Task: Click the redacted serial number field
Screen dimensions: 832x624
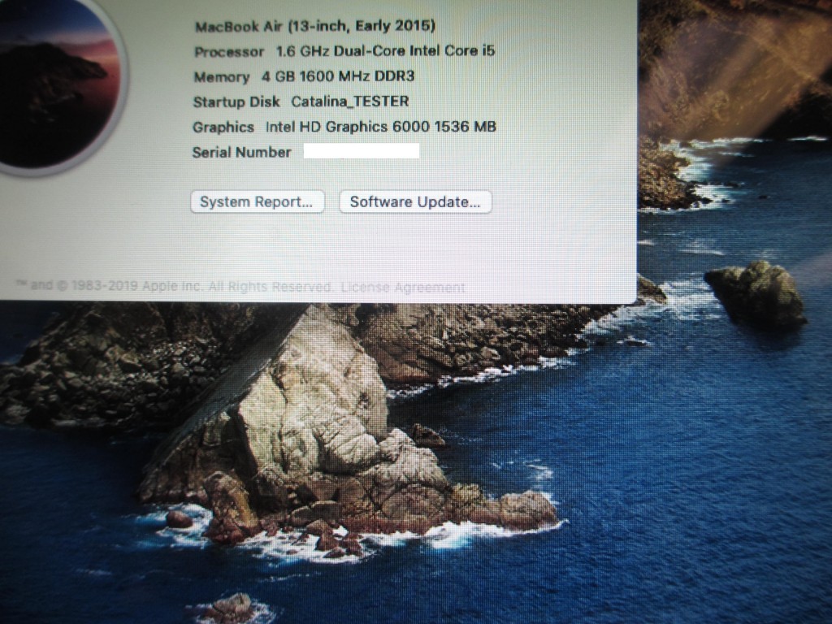Action: tap(362, 151)
